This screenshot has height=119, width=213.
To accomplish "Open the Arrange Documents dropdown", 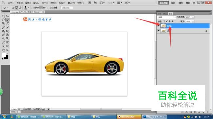I will [x=120, y=3].
